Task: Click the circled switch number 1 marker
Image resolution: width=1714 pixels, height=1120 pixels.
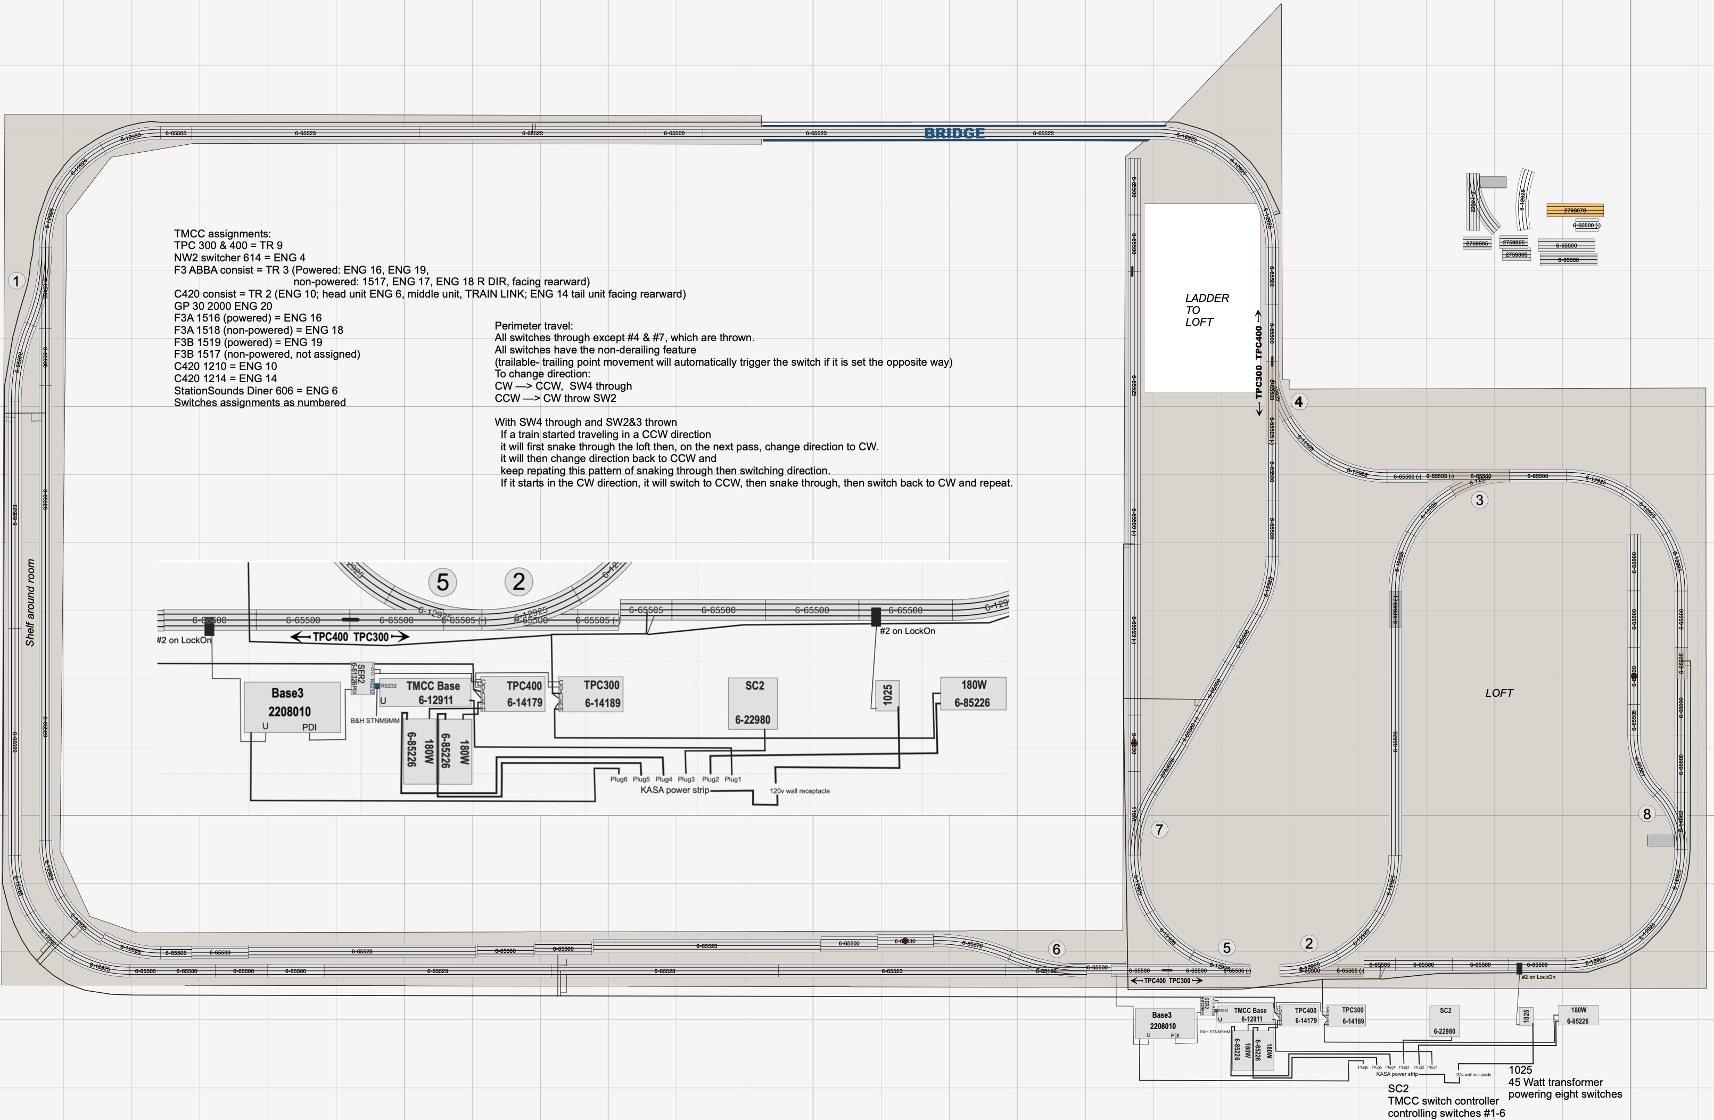Action: (16, 281)
